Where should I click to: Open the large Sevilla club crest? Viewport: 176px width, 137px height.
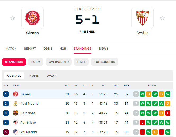(142, 18)
